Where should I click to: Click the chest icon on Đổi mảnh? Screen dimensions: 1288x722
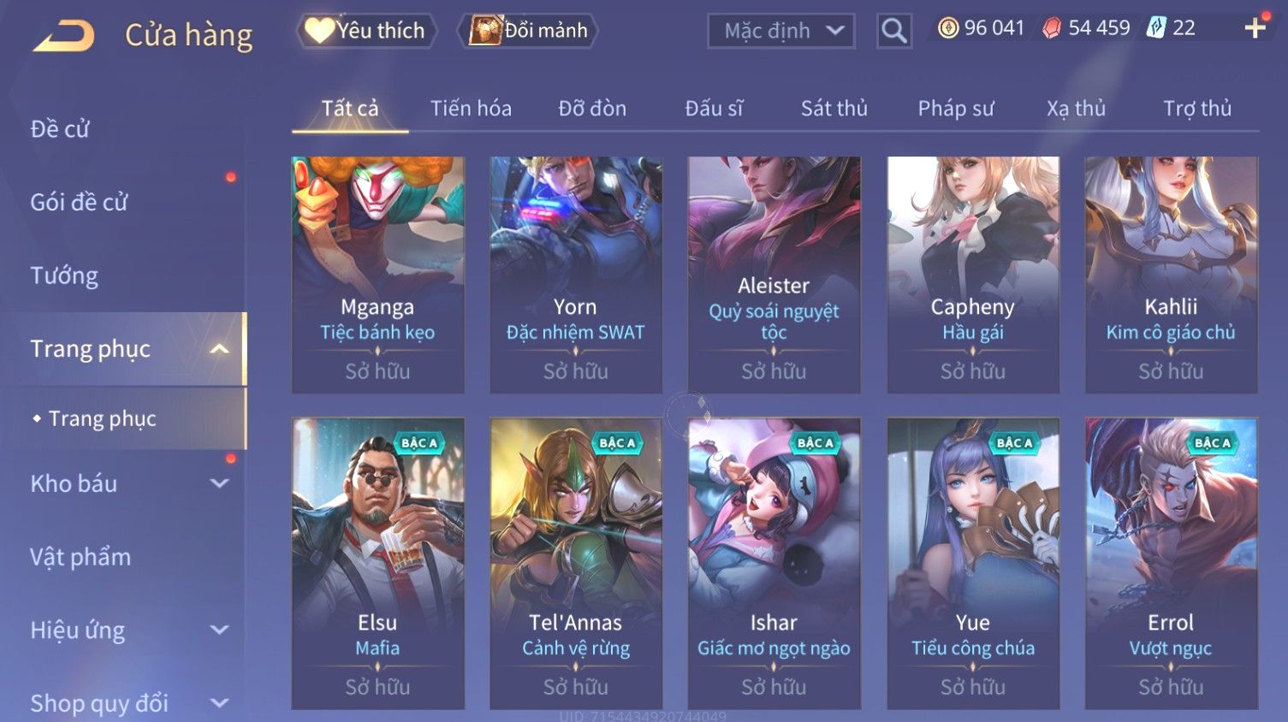[484, 31]
